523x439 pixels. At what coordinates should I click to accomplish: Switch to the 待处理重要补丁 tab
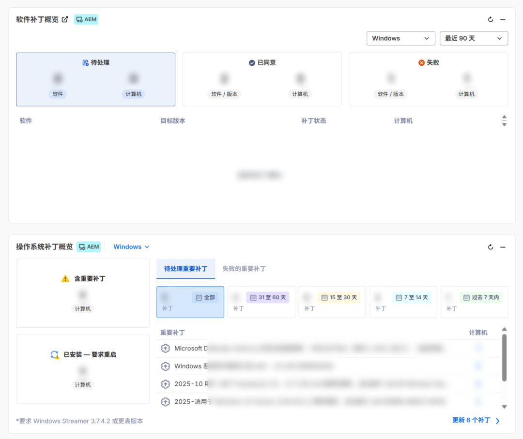(186, 269)
